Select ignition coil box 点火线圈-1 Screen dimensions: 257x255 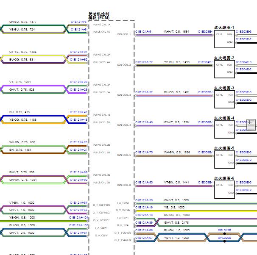click(x=224, y=39)
